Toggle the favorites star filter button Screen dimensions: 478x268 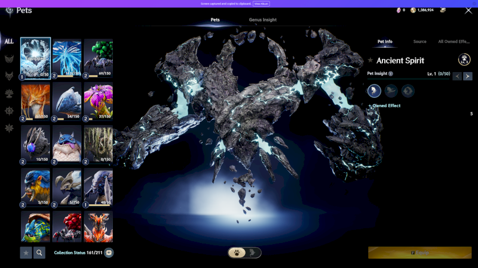tap(26, 253)
